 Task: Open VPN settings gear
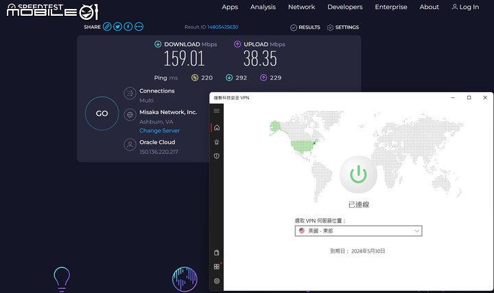pyautogui.click(x=217, y=281)
